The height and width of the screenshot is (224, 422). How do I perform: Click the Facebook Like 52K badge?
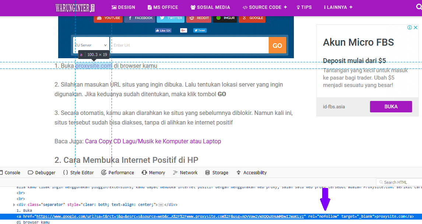click(163, 31)
